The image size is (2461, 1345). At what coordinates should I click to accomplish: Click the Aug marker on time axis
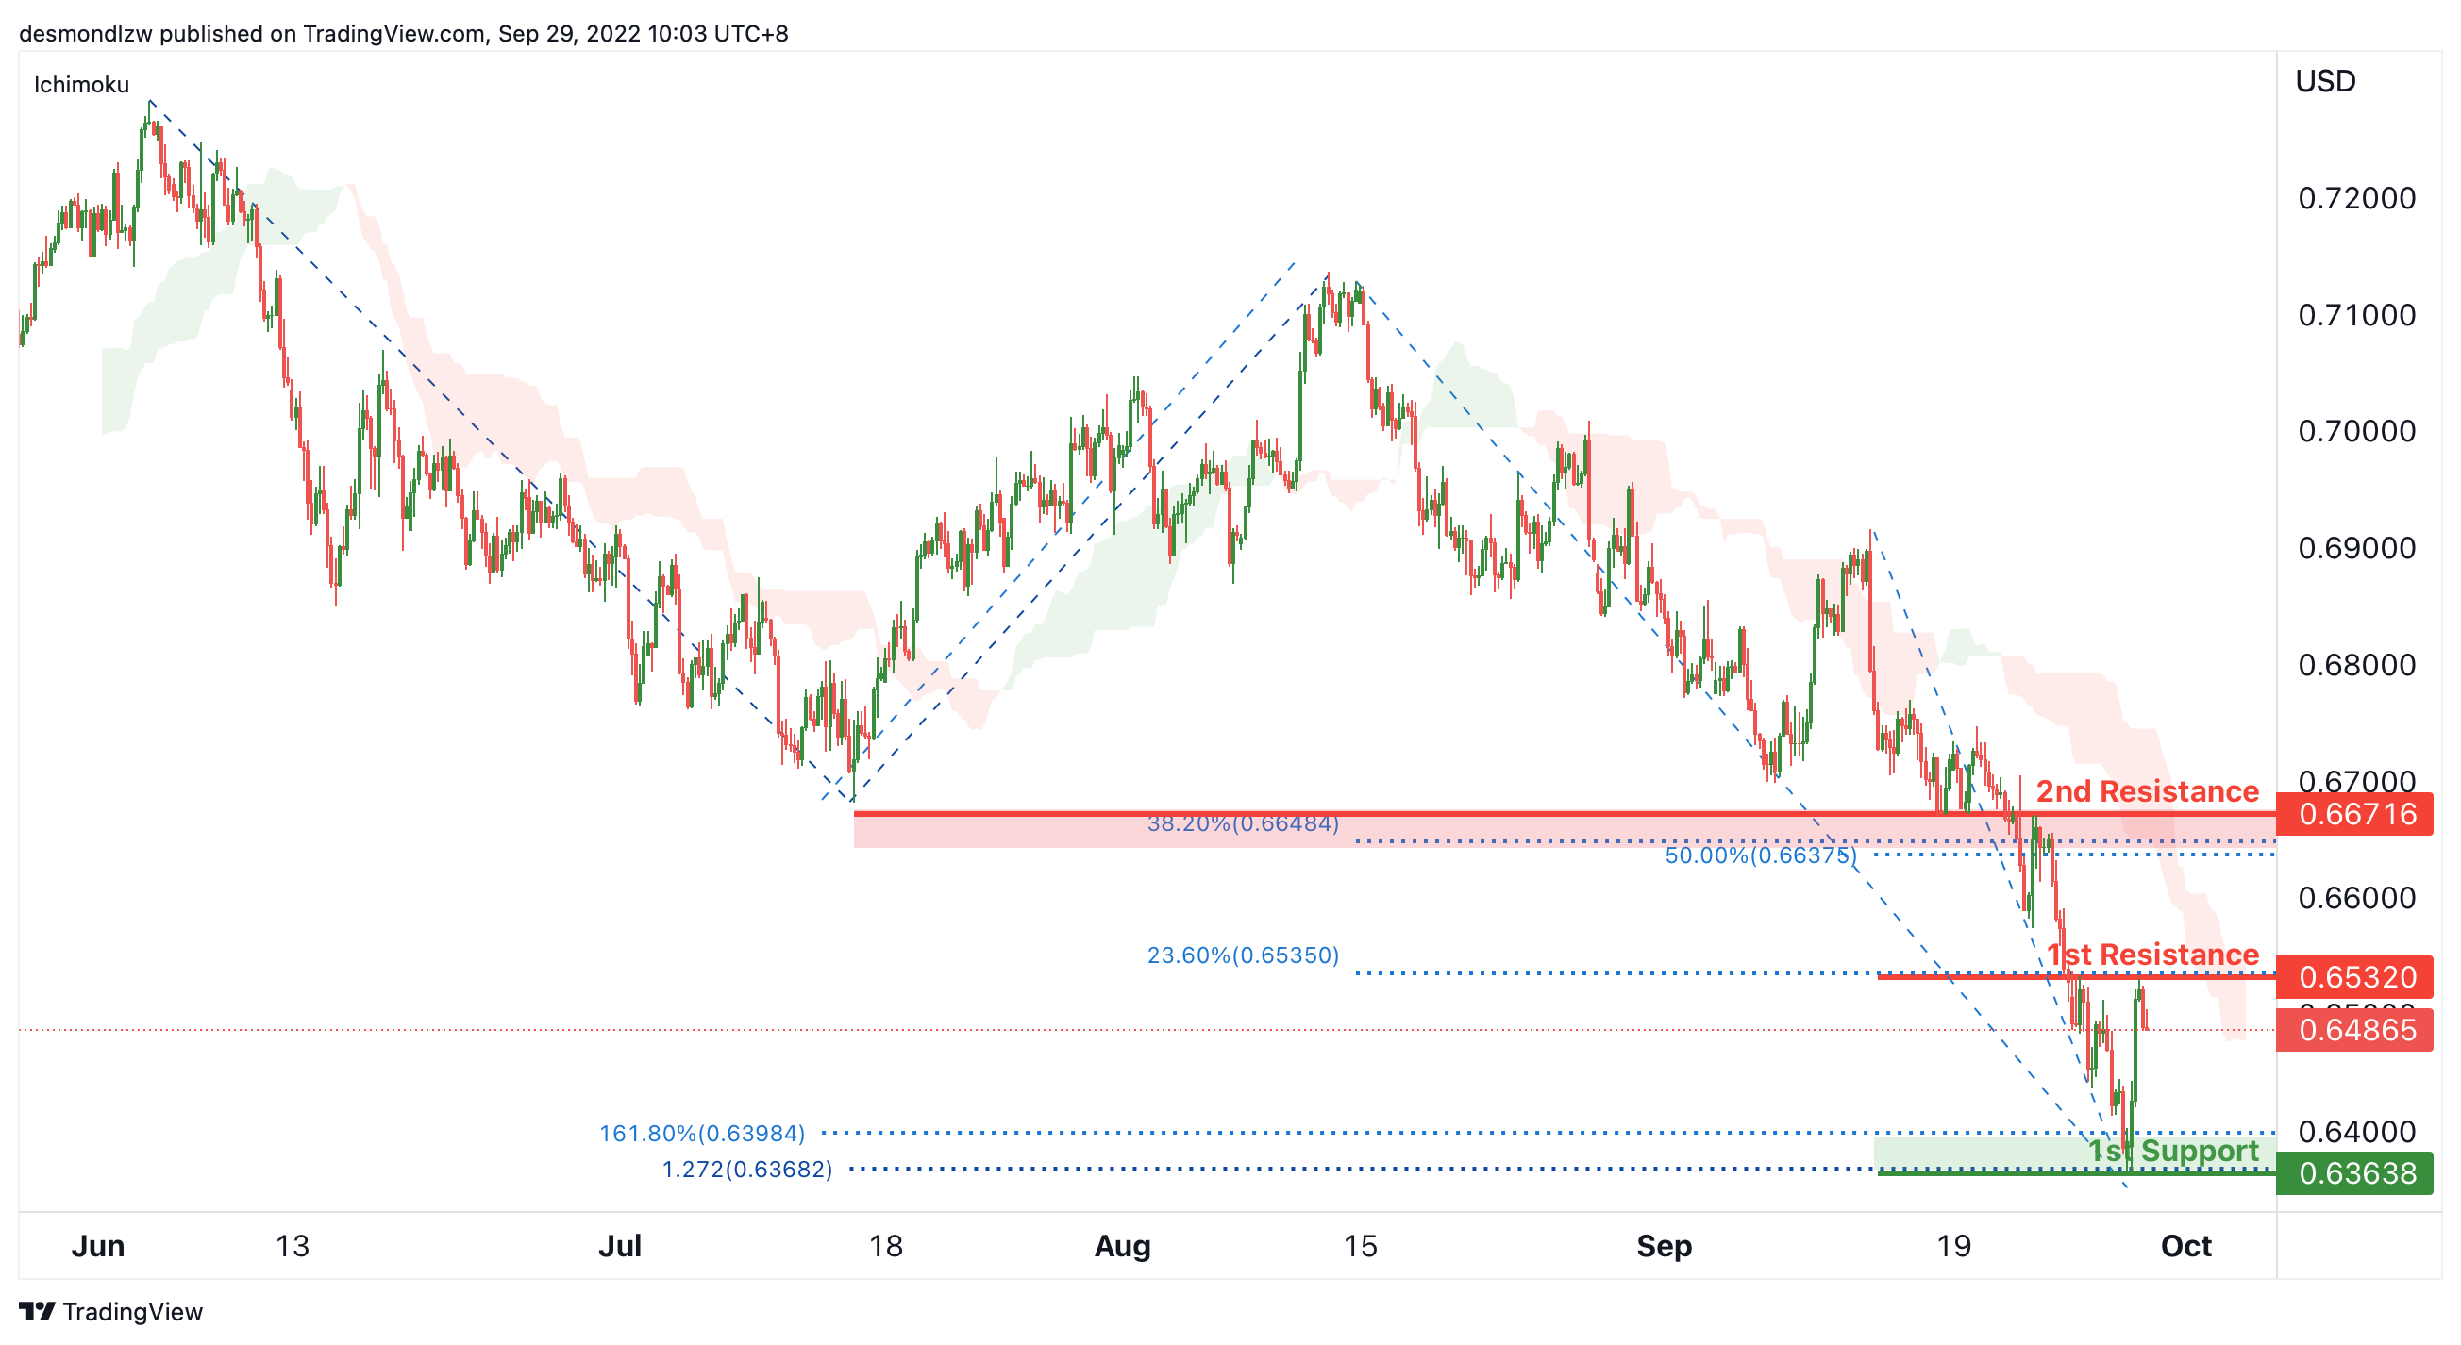tap(1122, 1246)
